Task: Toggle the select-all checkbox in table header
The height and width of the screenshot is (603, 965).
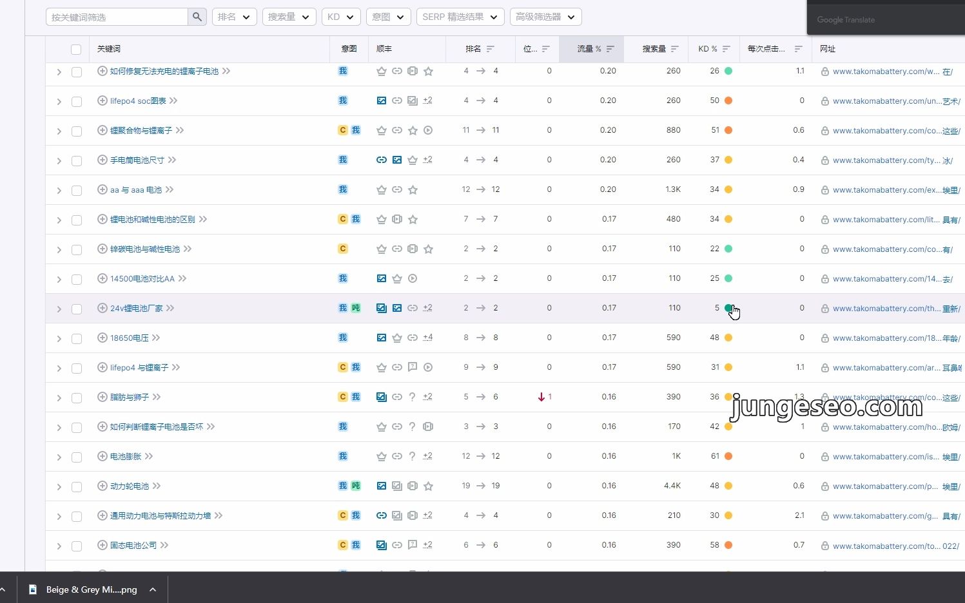Action: pyautogui.click(x=76, y=49)
